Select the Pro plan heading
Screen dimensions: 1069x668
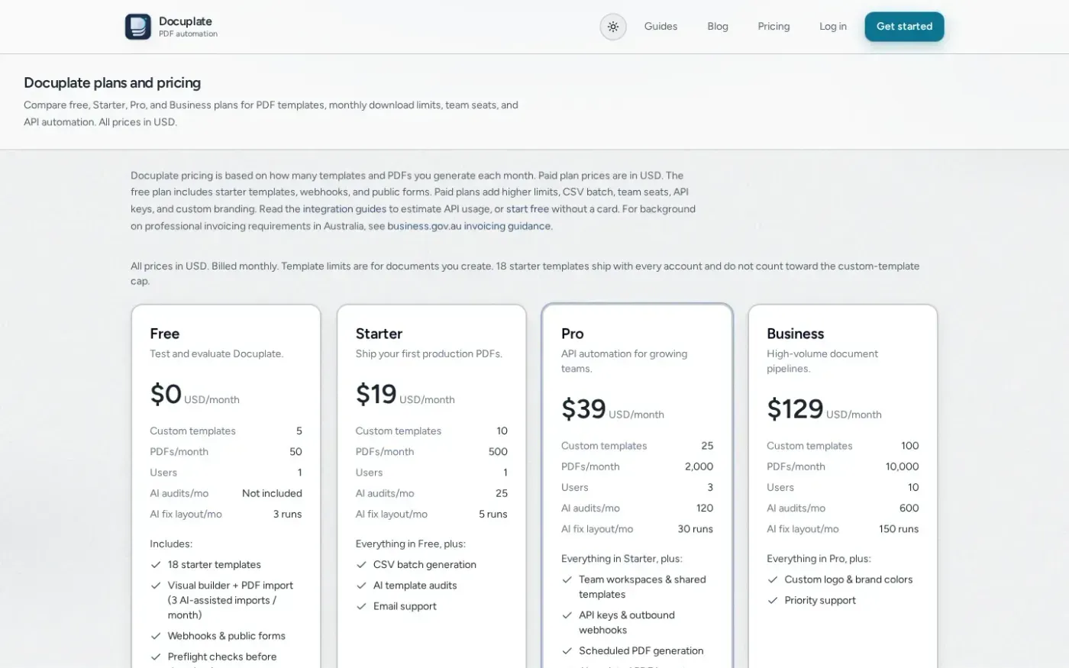pyautogui.click(x=572, y=334)
